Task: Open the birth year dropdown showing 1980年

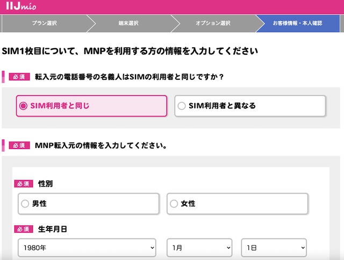Action: coord(87,248)
